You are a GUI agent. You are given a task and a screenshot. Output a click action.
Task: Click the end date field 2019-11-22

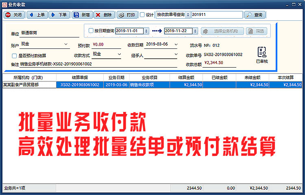coord(178,31)
